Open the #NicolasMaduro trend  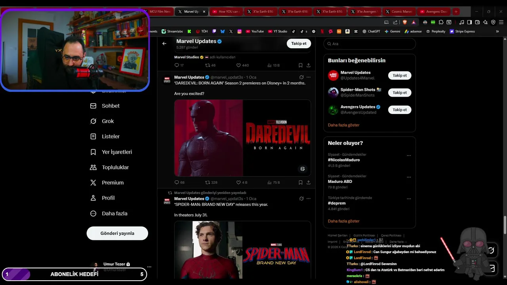[x=344, y=160]
